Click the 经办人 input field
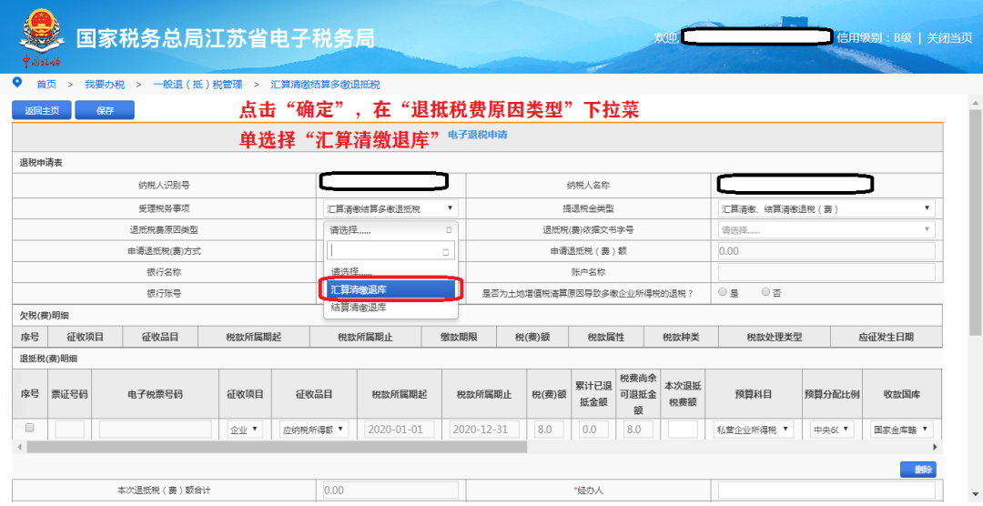The width and height of the screenshot is (983, 506). point(826,490)
